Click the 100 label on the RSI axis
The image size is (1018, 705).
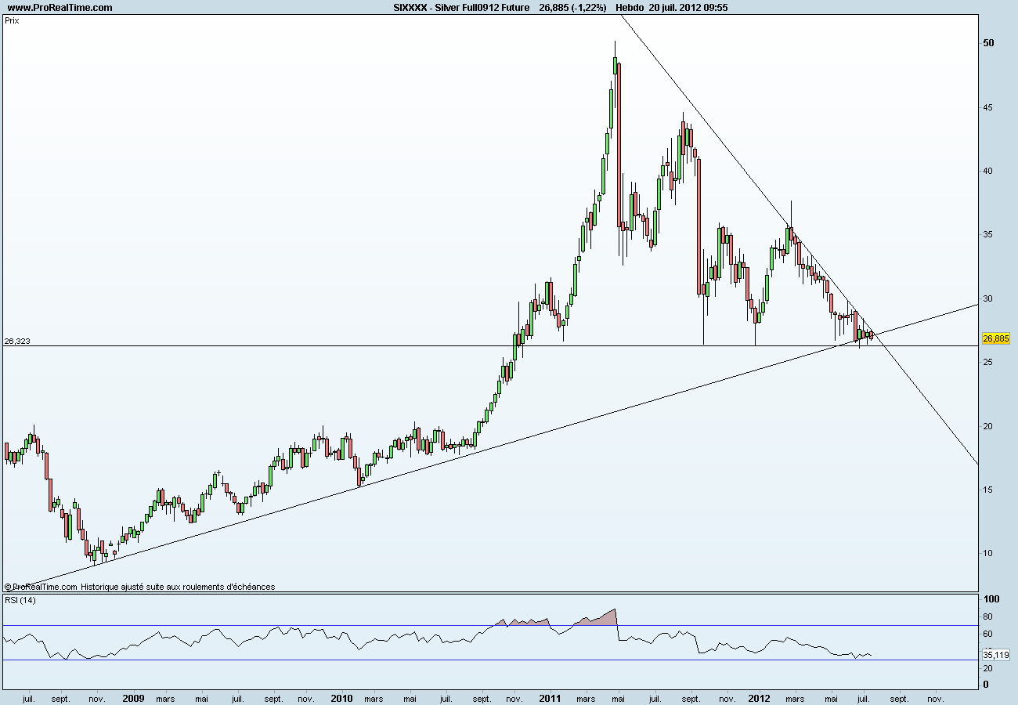pyautogui.click(x=990, y=599)
